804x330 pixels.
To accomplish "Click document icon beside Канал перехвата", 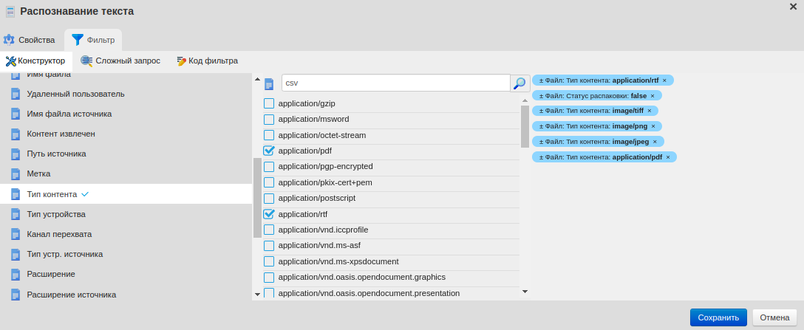I will click(16, 234).
